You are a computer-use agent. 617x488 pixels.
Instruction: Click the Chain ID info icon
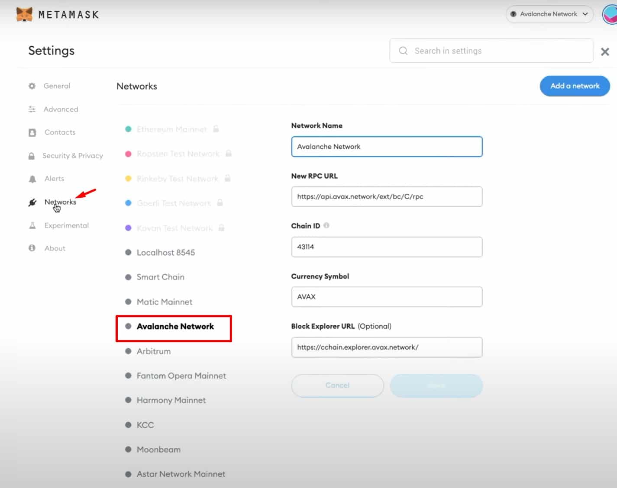click(326, 225)
